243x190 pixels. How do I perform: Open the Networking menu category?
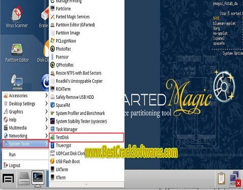(25, 136)
